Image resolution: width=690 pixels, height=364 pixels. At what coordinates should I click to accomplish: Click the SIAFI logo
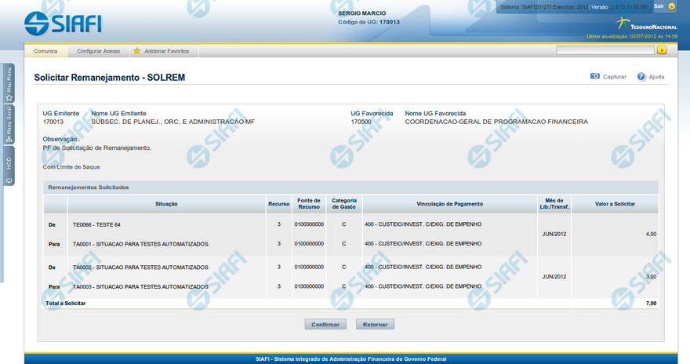(63, 23)
